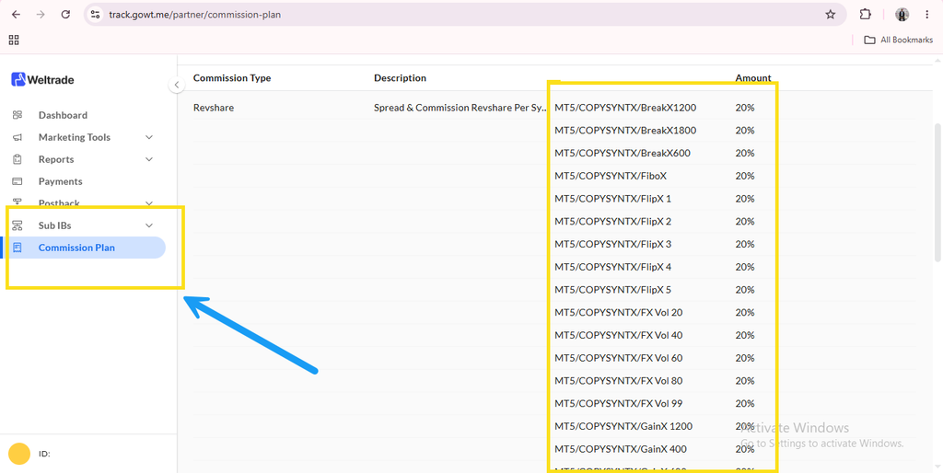Image resolution: width=943 pixels, height=473 pixels.
Task: Open site information icon in address bar
Action: (95, 15)
